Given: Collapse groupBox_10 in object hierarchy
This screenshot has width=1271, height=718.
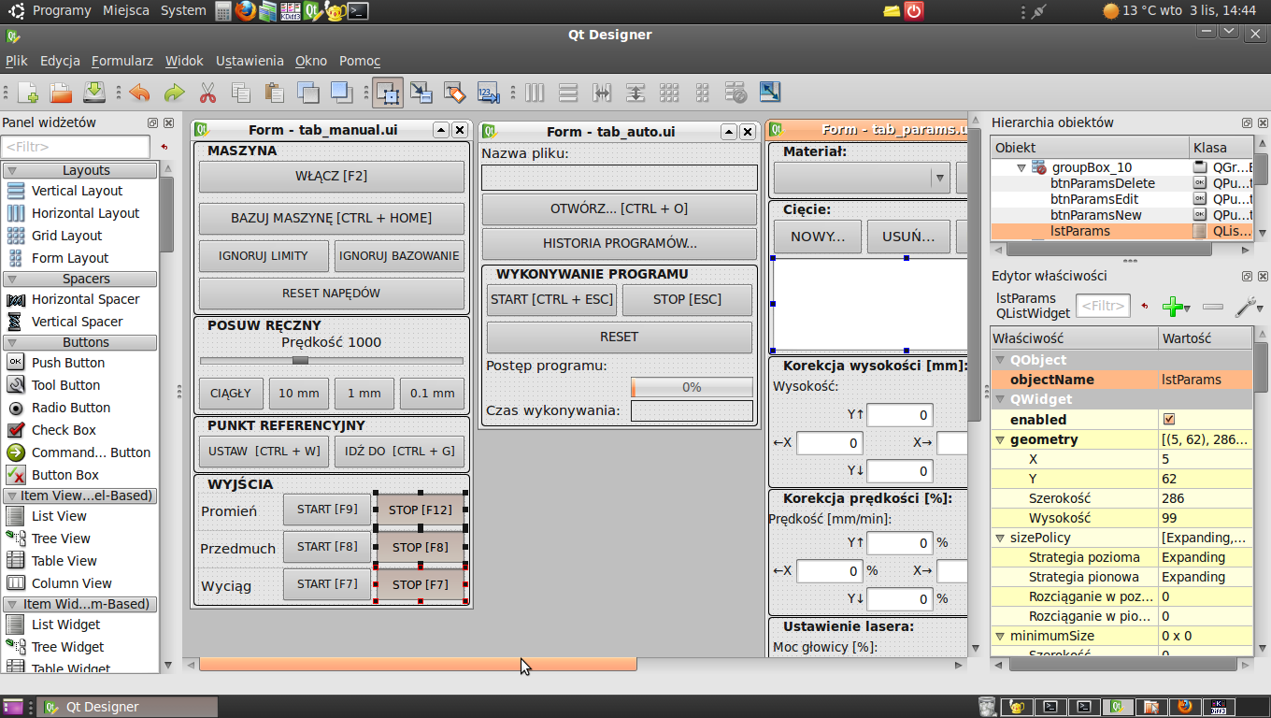Looking at the screenshot, I should click(1021, 167).
